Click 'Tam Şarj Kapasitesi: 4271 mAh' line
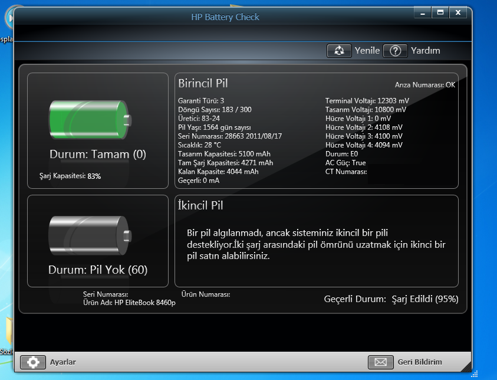The height and width of the screenshot is (380, 497). pos(225,163)
